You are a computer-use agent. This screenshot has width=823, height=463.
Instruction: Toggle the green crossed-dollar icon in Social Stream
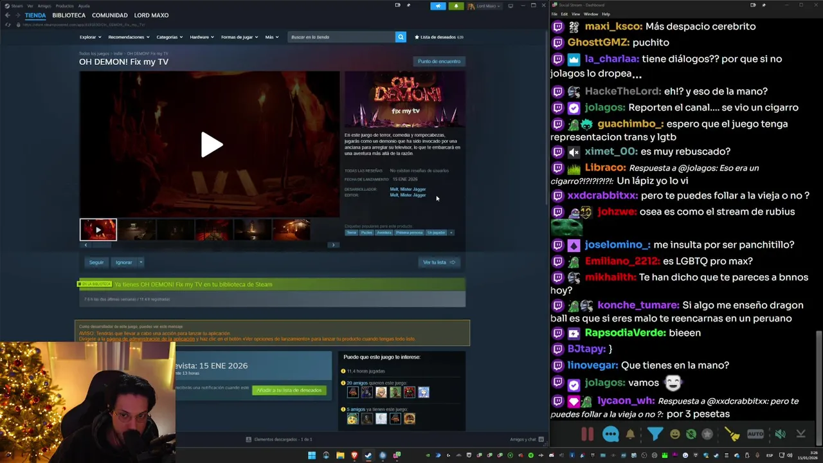(x=691, y=434)
